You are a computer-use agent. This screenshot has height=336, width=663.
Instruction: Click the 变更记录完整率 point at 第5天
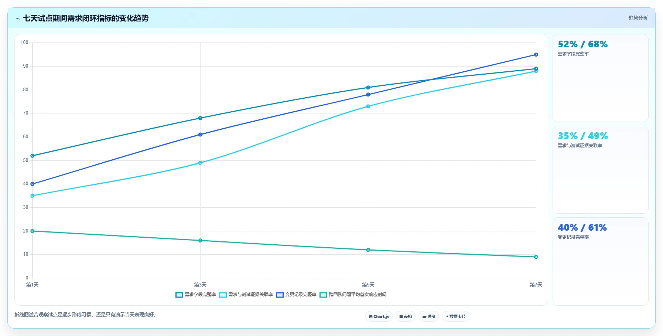tap(368, 95)
